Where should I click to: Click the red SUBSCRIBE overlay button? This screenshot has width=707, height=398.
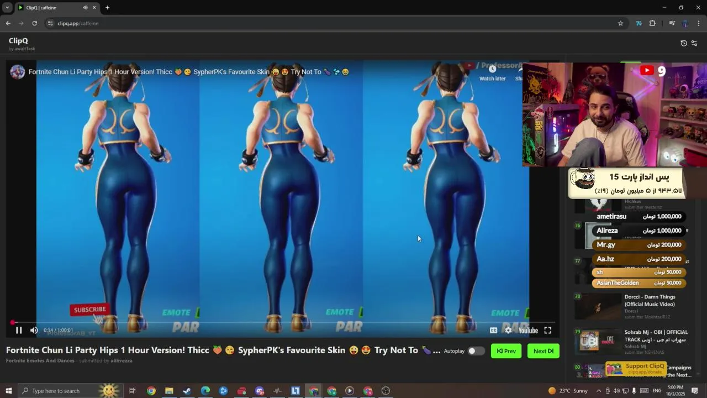click(89, 310)
